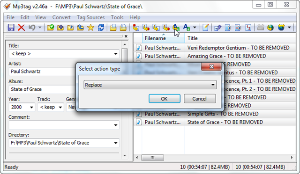
Task: Click the freedb globe with arrow icon
Action: click(270, 28)
